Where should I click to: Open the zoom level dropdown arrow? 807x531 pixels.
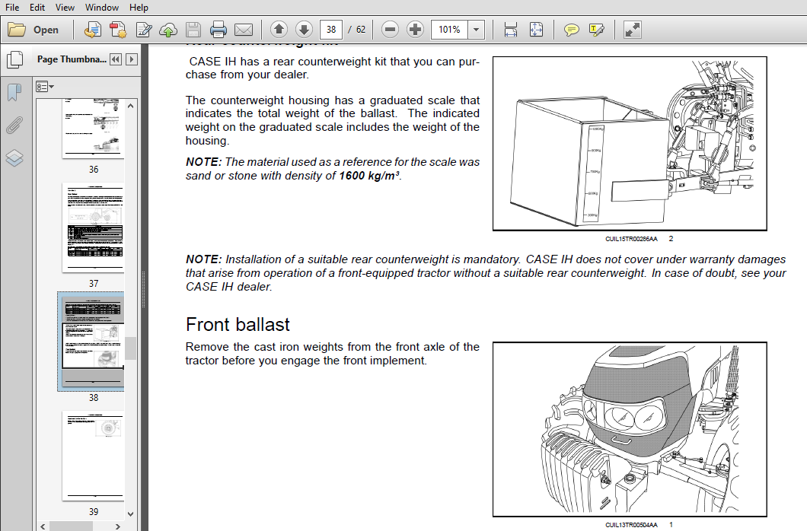point(476,30)
